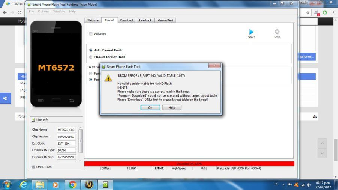Viewport: 338px width, 190px height.
Task: Click OK in the error dialog
Action: point(150,107)
